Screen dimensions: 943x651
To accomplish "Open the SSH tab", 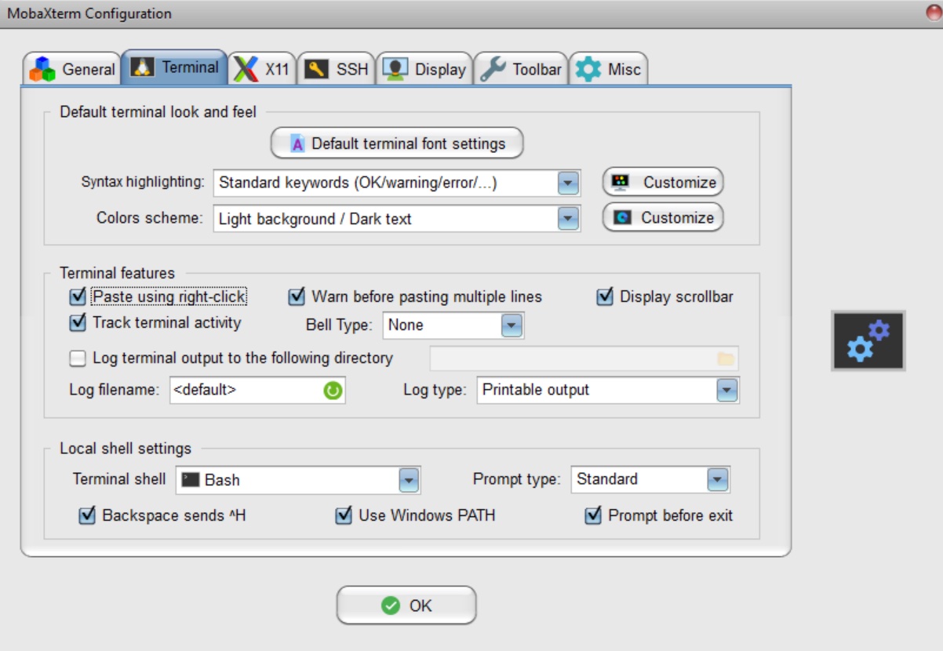I will [x=337, y=69].
